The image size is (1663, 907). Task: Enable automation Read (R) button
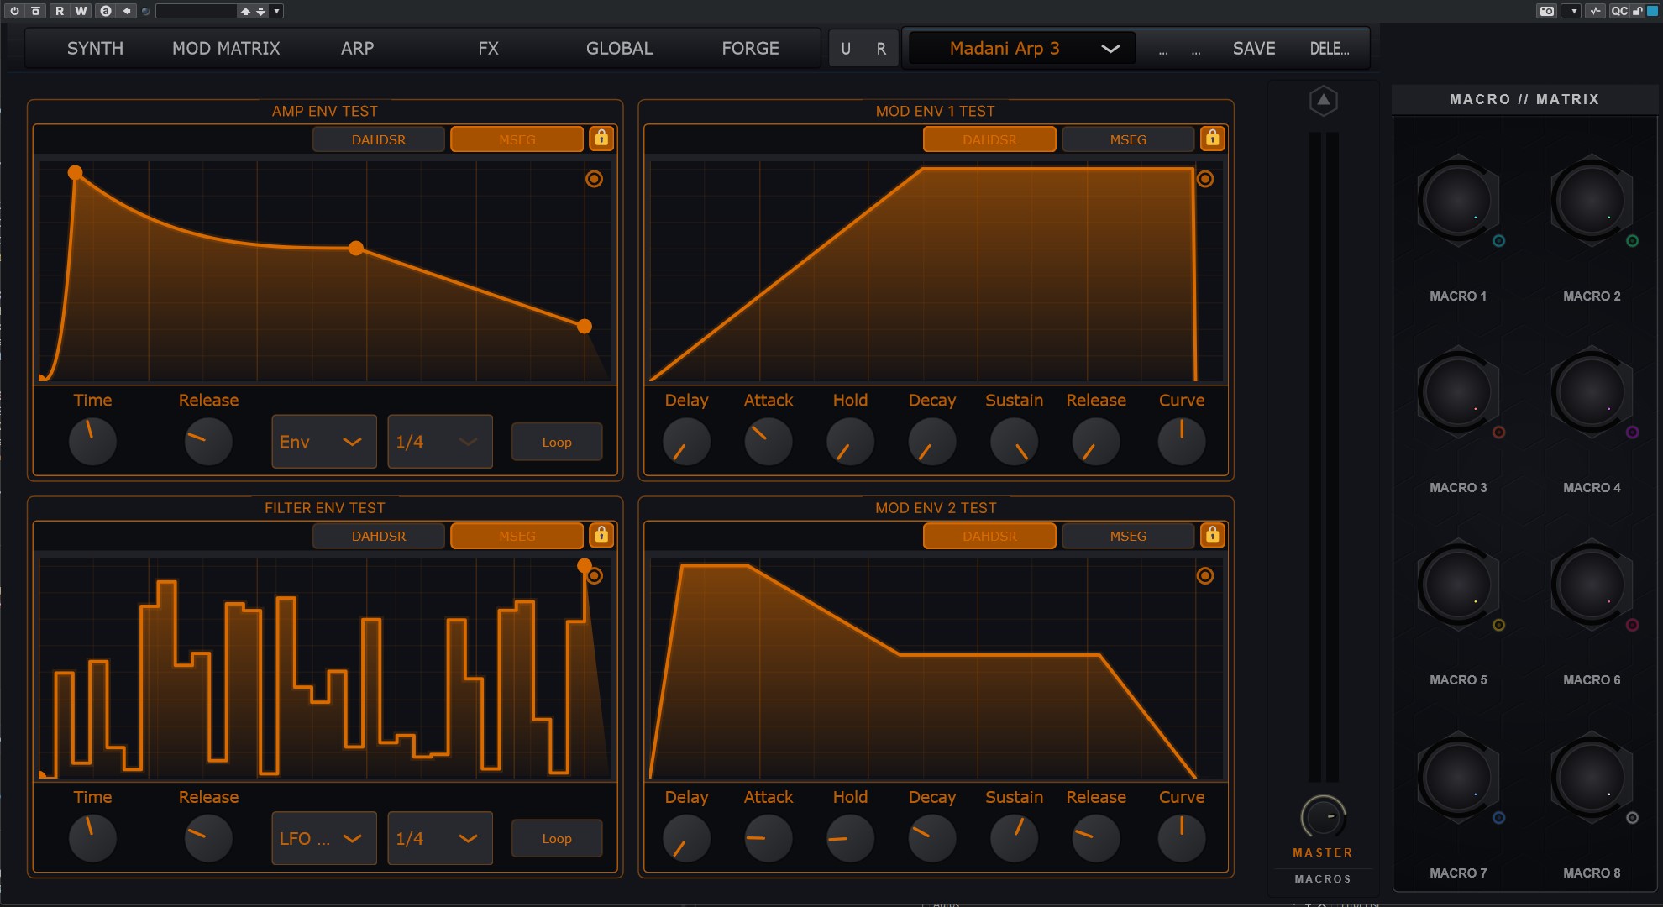point(60,11)
